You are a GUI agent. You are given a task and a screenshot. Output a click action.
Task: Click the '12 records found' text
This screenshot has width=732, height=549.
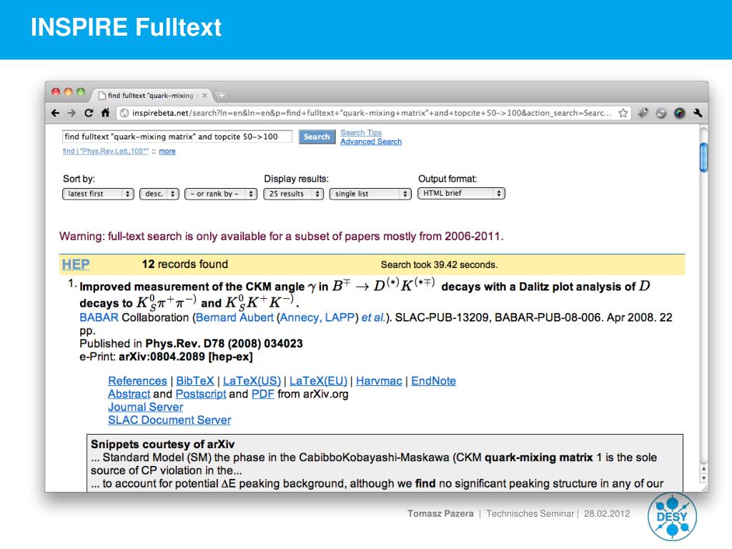[x=185, y=264]
